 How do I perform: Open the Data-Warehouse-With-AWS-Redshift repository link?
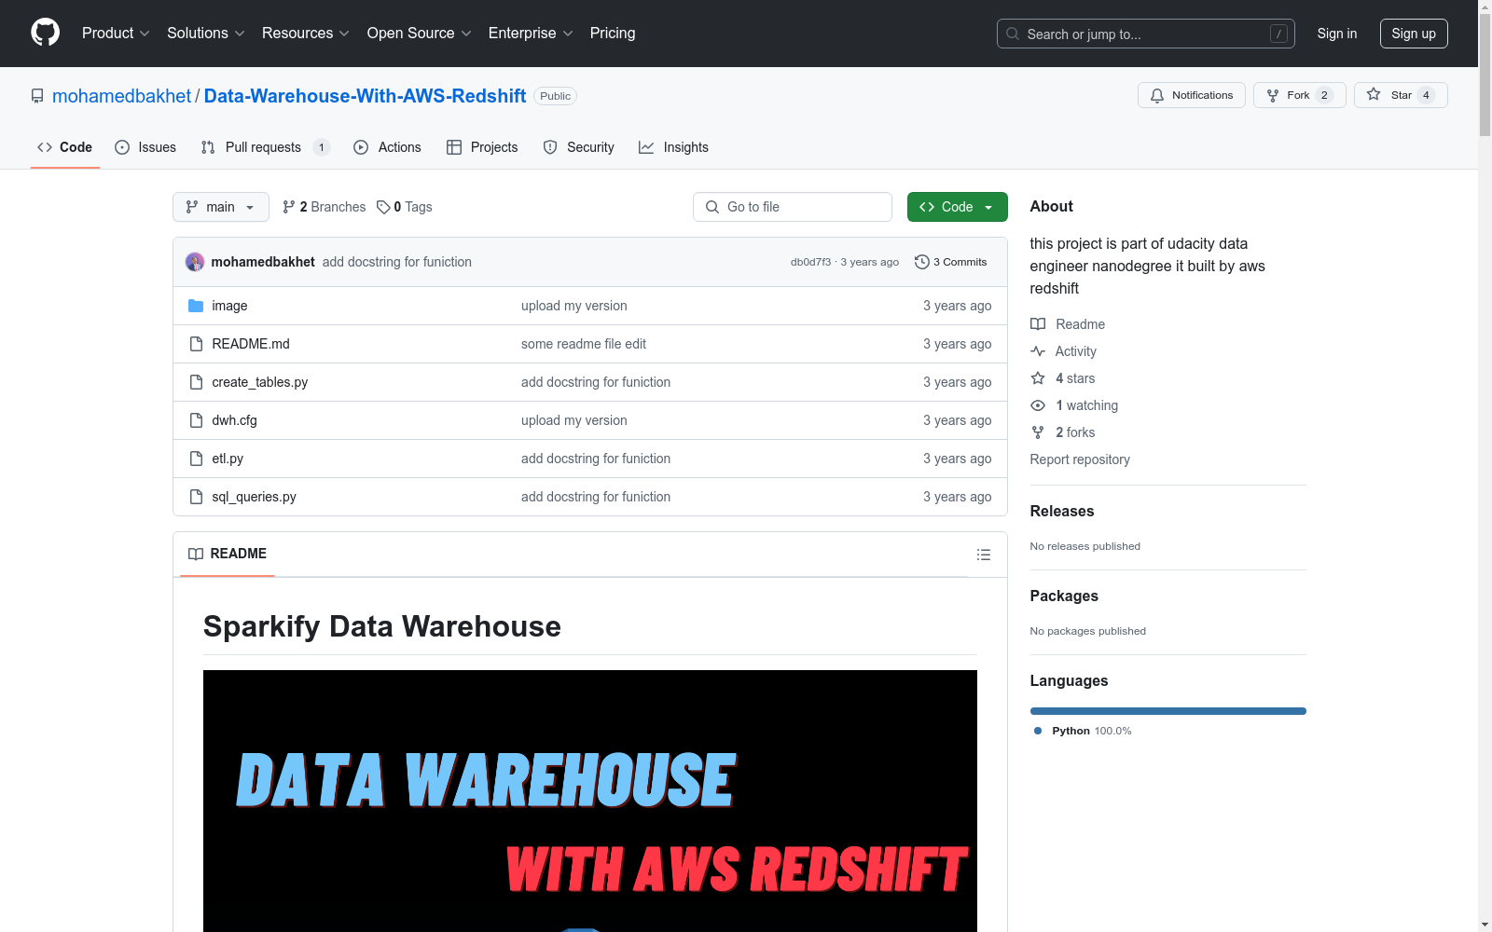(x=365, y=96)
